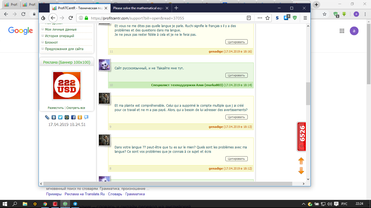This screenshot has height=208, width=371.
Task: Click the speech bubble icon in the share row
Action: coord(86,117)
